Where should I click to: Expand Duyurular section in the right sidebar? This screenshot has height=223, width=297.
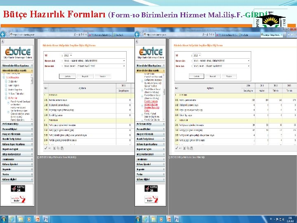pos(151,169)
